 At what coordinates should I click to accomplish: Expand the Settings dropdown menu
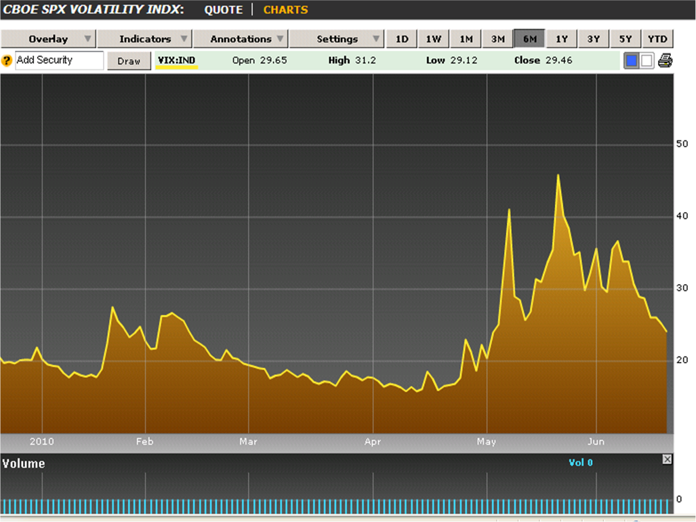337,39
